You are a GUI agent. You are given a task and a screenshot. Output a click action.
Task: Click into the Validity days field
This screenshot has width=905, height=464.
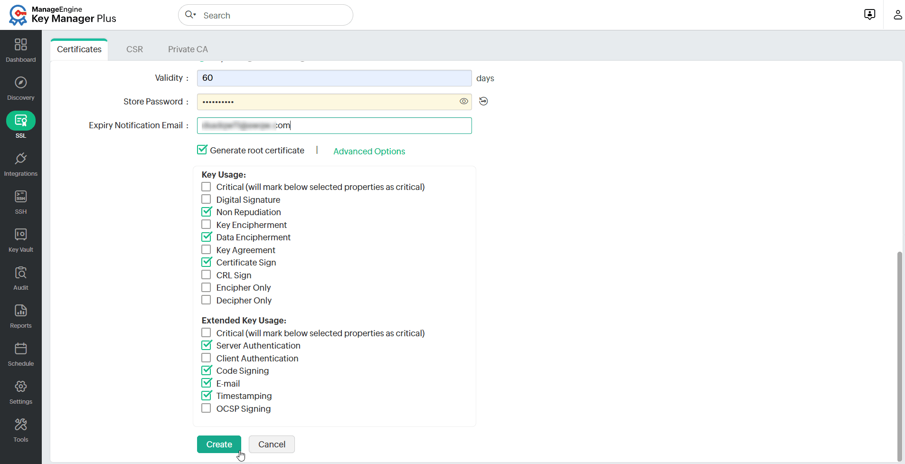pyautogui.click(x=334, y=78)
